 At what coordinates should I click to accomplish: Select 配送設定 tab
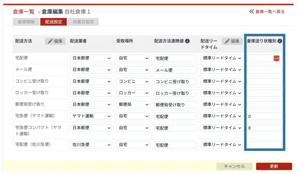coord(54,22)
